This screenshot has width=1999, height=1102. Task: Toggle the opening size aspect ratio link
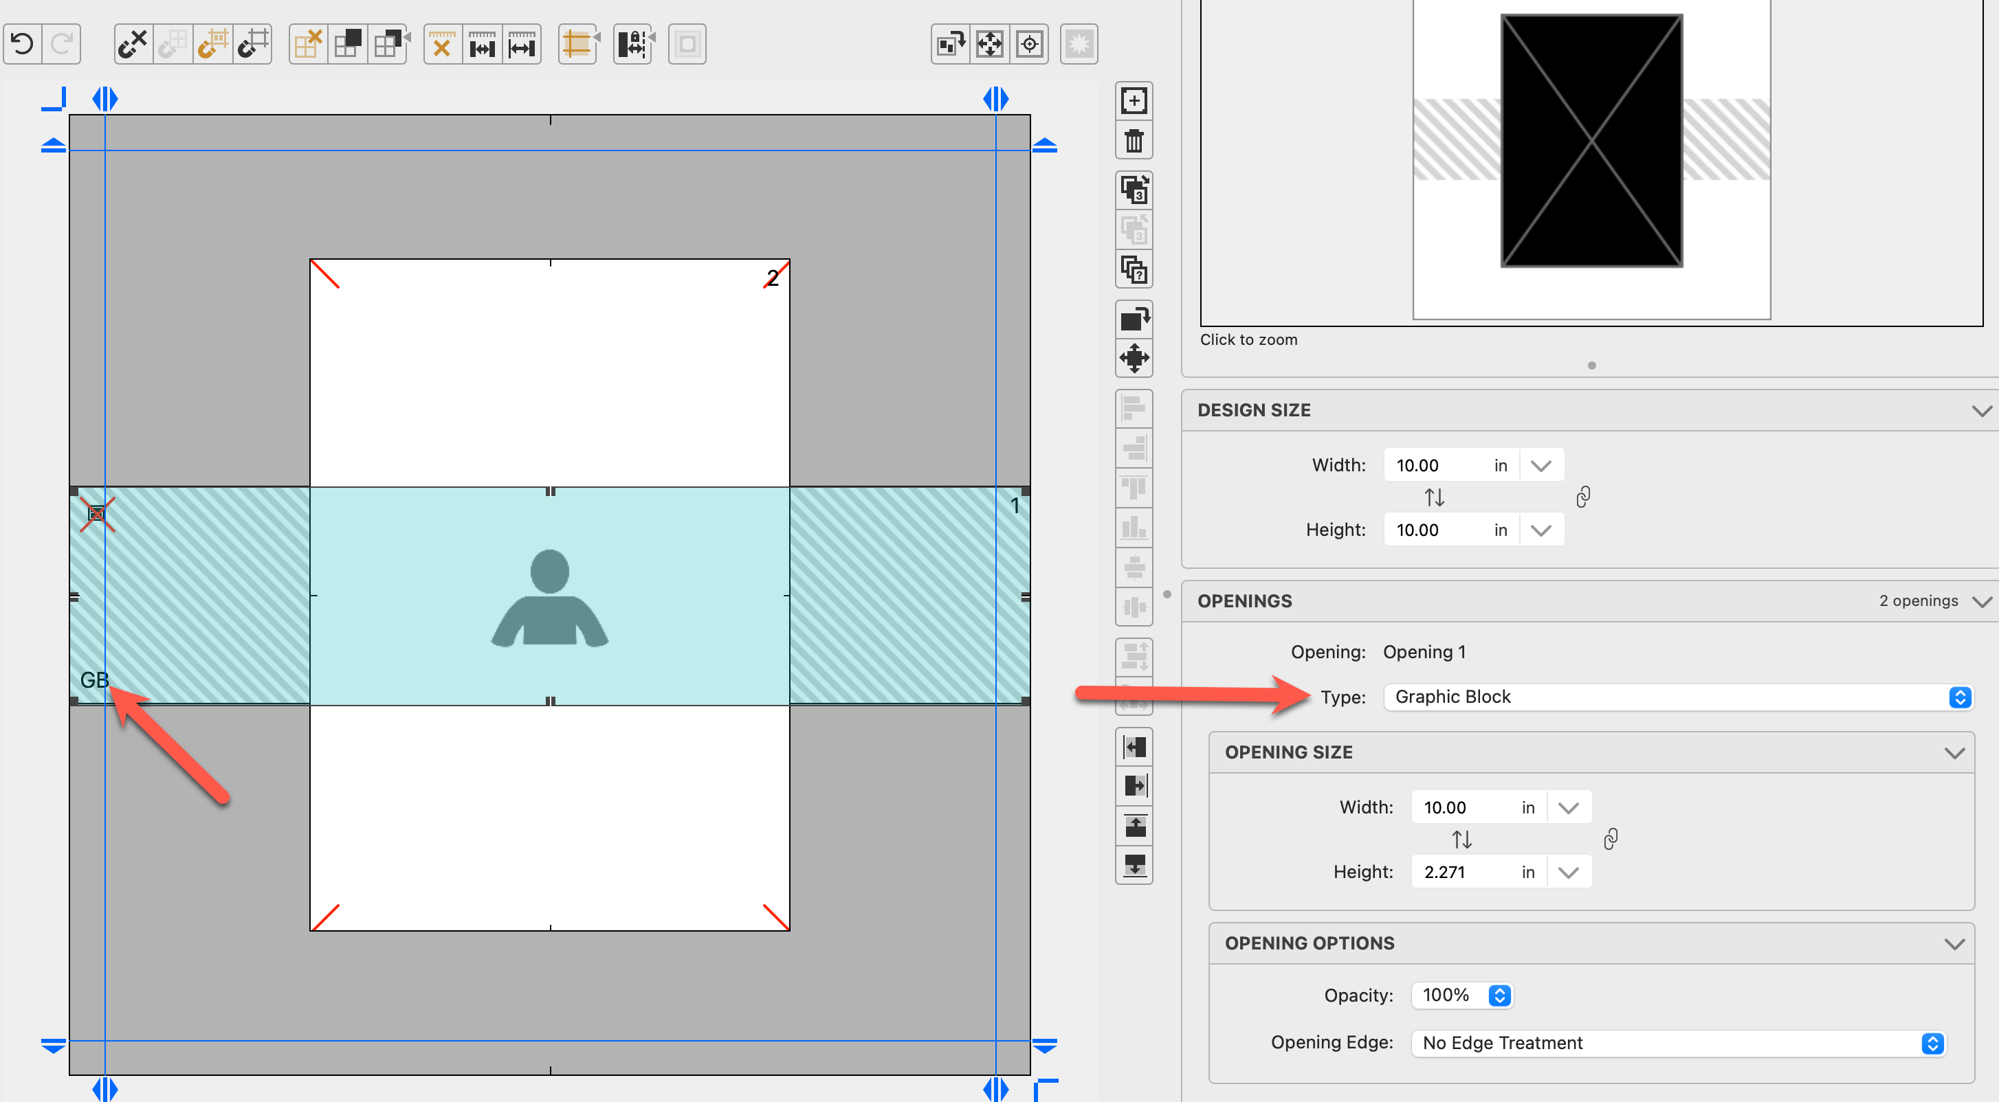[x=1610, y=839]
